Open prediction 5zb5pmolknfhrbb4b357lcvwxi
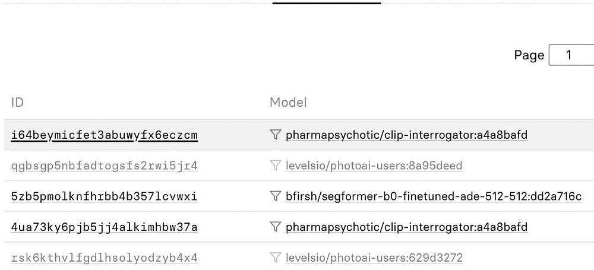The height and width of the screenshot is (270, 594). point(104,196)
